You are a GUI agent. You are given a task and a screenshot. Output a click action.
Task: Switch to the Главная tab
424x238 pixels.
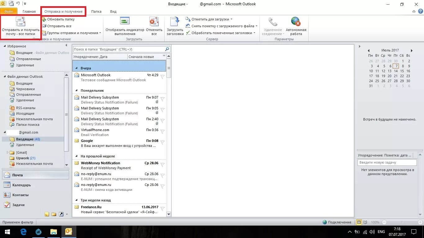tap(29, 11)
